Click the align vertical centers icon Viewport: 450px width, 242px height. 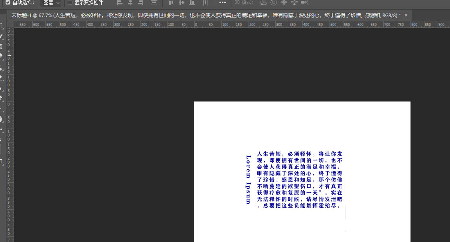(x=182, y=2)
